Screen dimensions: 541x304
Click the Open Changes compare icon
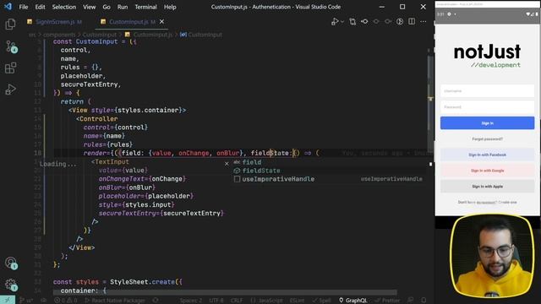click(x=352, y=22)
